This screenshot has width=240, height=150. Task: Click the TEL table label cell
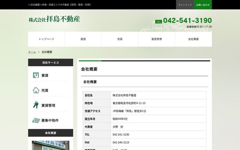coord(97,135)
